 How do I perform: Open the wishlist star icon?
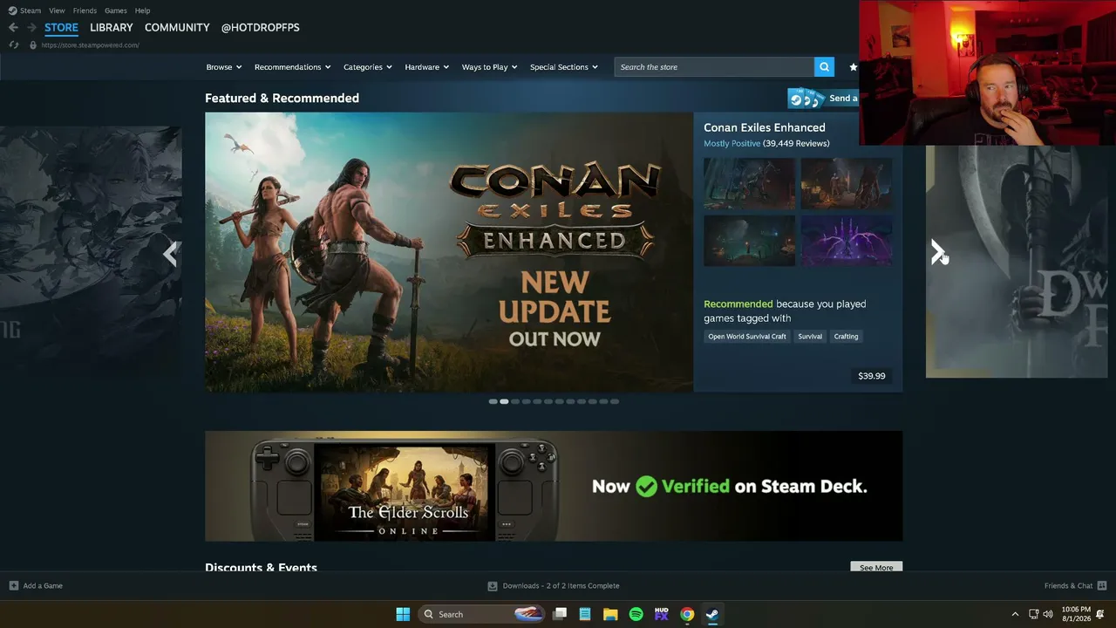(853, 67)
